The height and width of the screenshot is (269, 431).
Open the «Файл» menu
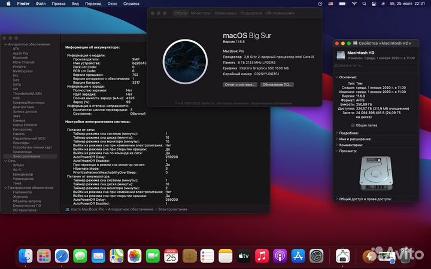[x=41, y=4]
